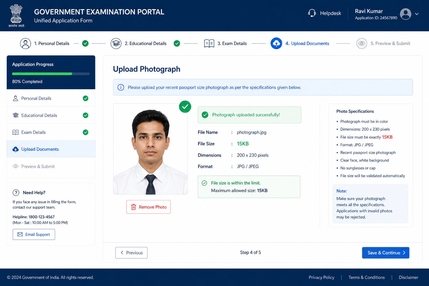Remove the uploaded photo
This screenshot has width=429, height=286.
point(148,207)
